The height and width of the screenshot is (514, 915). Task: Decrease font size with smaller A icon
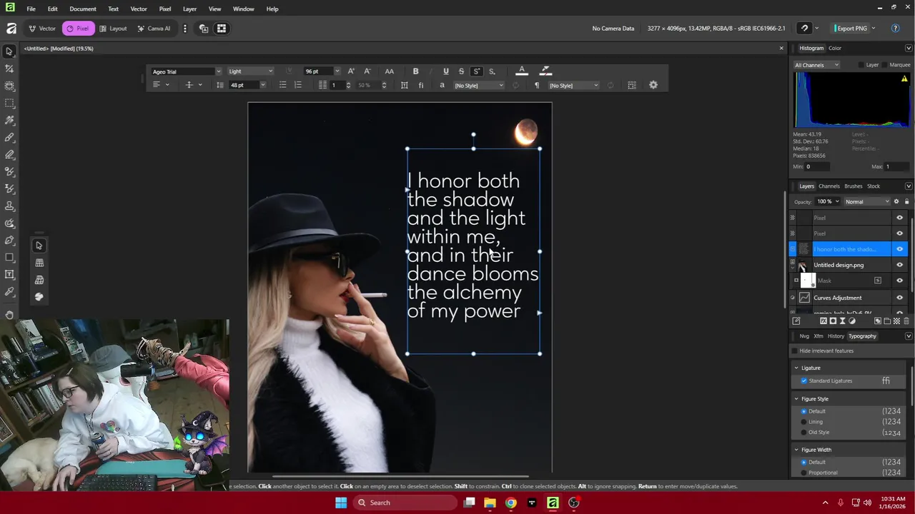coord(367,71)
